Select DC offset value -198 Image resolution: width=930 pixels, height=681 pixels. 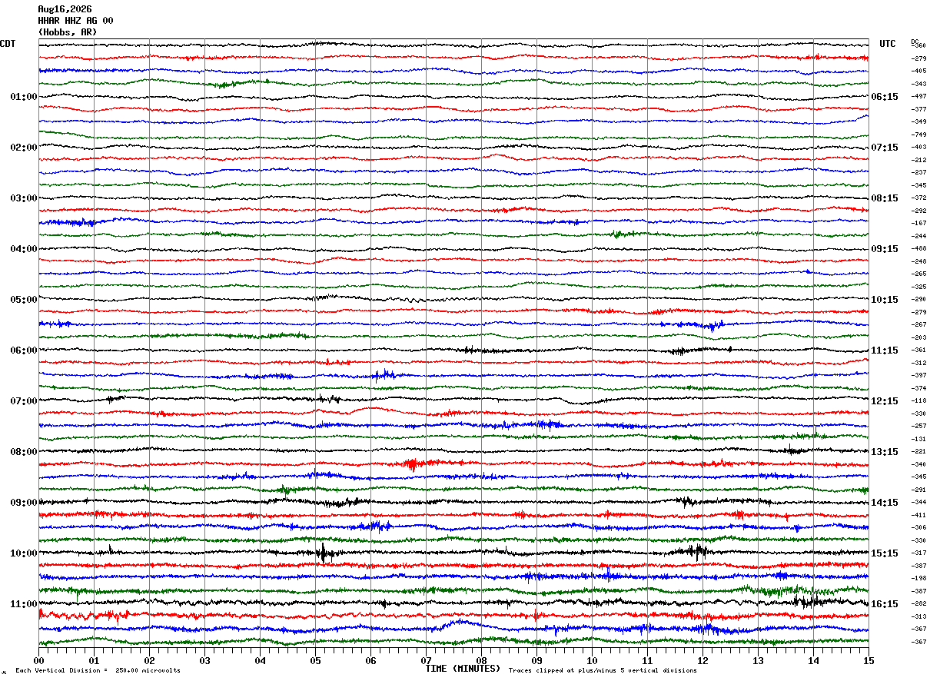tap(918, 578)
